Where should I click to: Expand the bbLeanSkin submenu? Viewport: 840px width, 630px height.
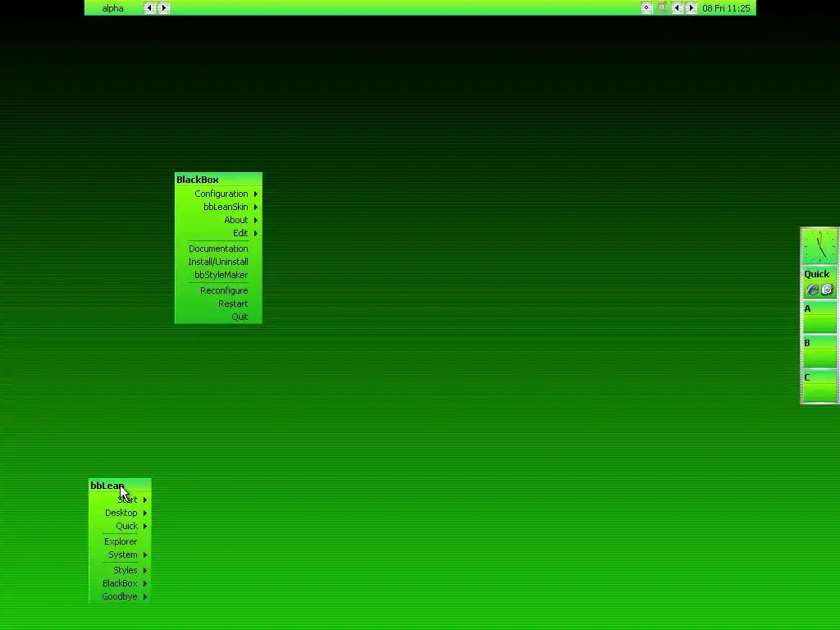pyautogui.click(x=218, y=207)
